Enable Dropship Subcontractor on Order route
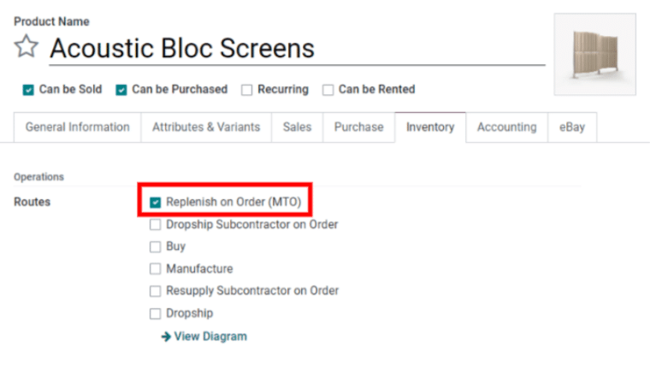 pos(155,225)
